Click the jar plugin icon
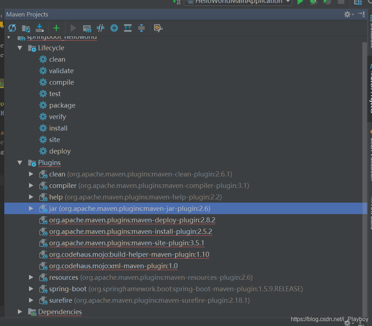372x326 pixels. (x=43, y=209)
